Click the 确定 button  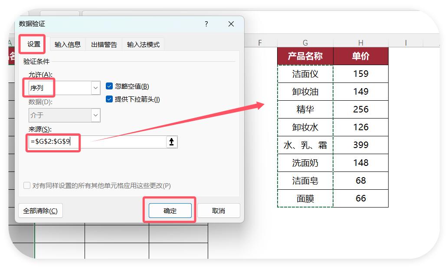click(170, 211)
